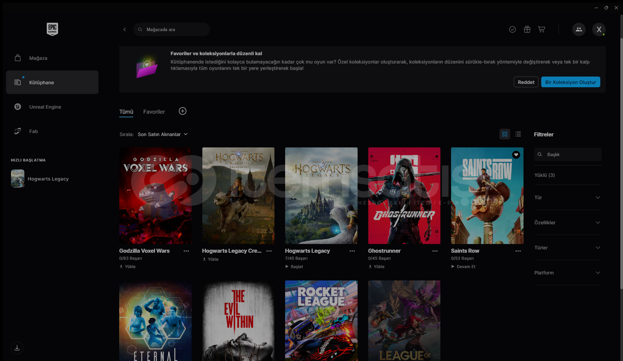Click the gift box icon
The height and width of the screenshot is (361, 623).
[527, 29]
